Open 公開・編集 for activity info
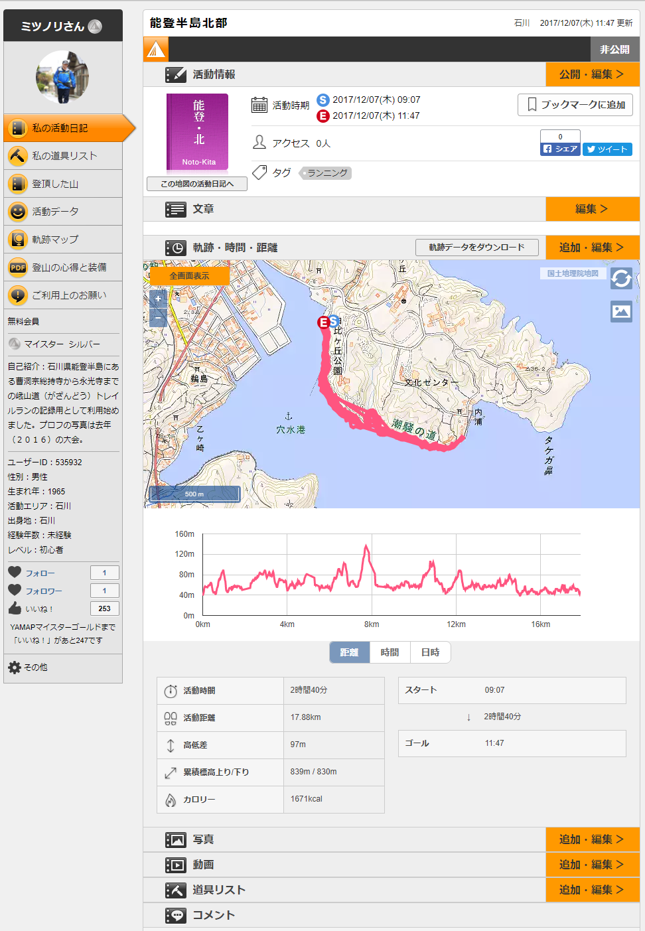Image resolution: width=645 pixels, height=931 pixels. (592, 74)
